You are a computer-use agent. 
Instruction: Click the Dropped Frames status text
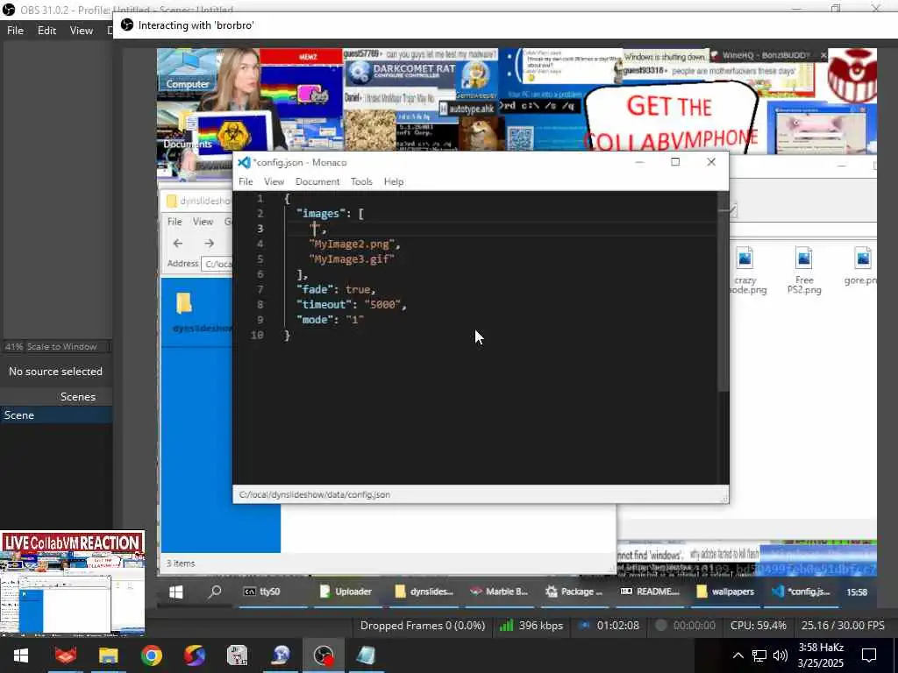pos(423,626)
